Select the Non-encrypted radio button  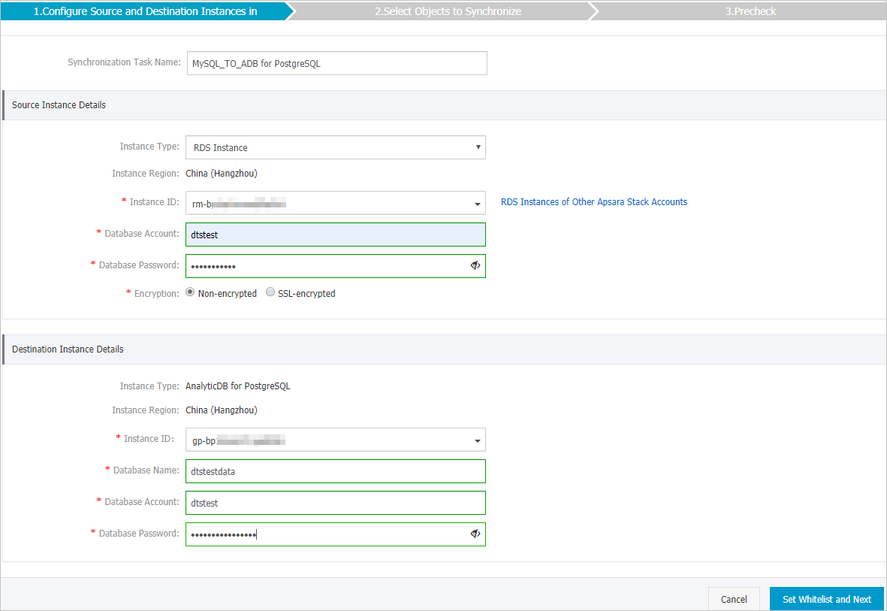click(190, 292)
